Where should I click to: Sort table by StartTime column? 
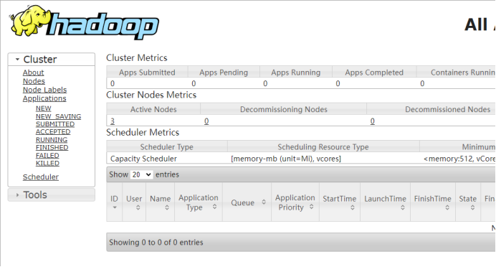click(340, 202)
